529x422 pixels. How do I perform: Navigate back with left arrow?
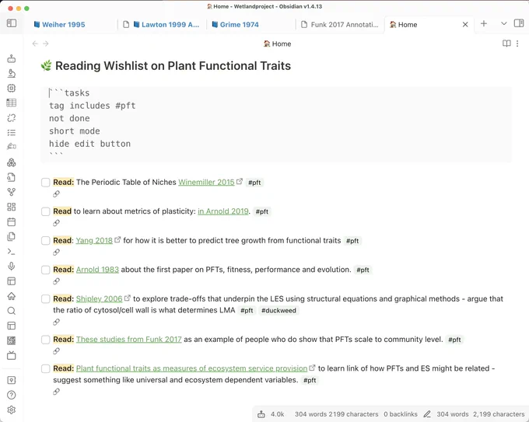tap(35, 44)
